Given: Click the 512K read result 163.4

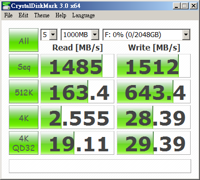Looking at the screenshot, I should [x=77, y=91].
